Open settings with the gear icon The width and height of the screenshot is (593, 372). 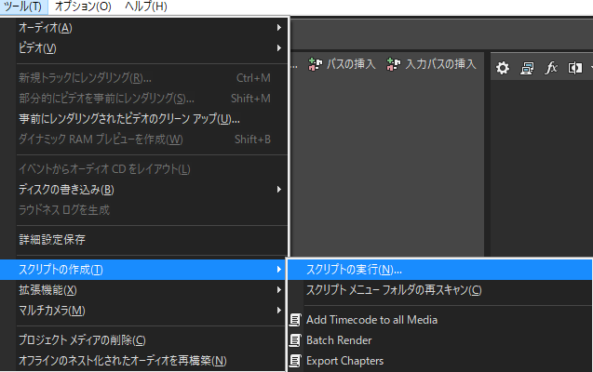pos(503,69)
